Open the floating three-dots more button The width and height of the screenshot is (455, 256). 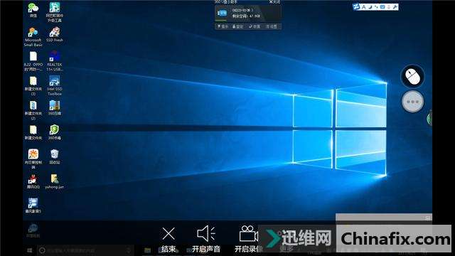coord(412,102)
